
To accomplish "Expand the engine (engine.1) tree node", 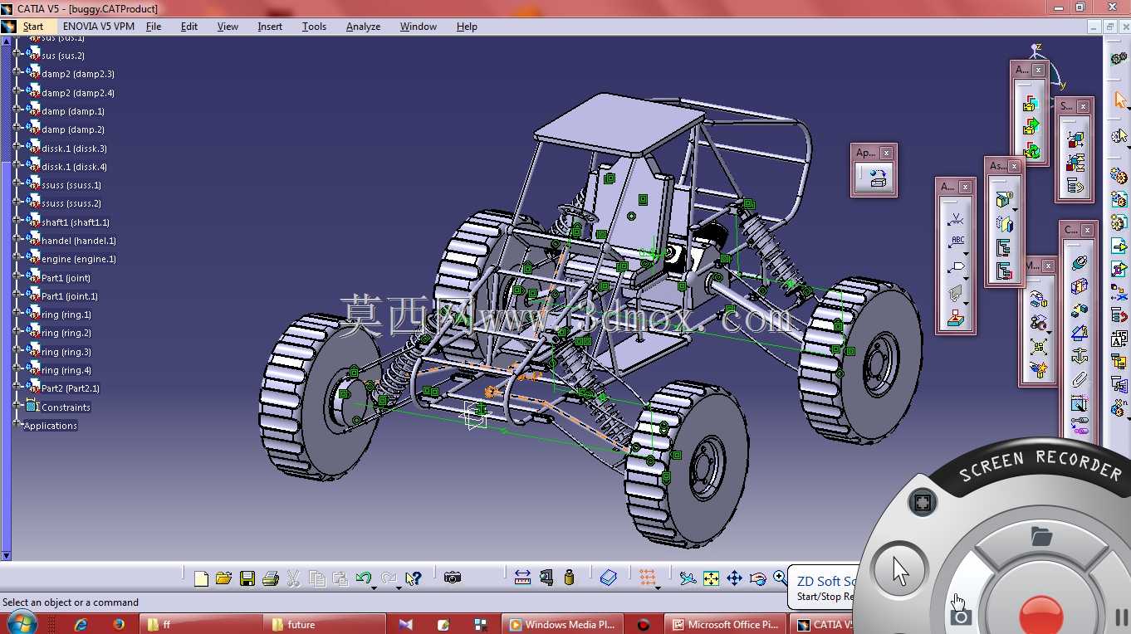I will click(17, 256).
